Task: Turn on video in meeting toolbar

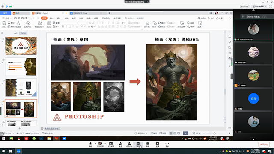Action: (100, 145)
